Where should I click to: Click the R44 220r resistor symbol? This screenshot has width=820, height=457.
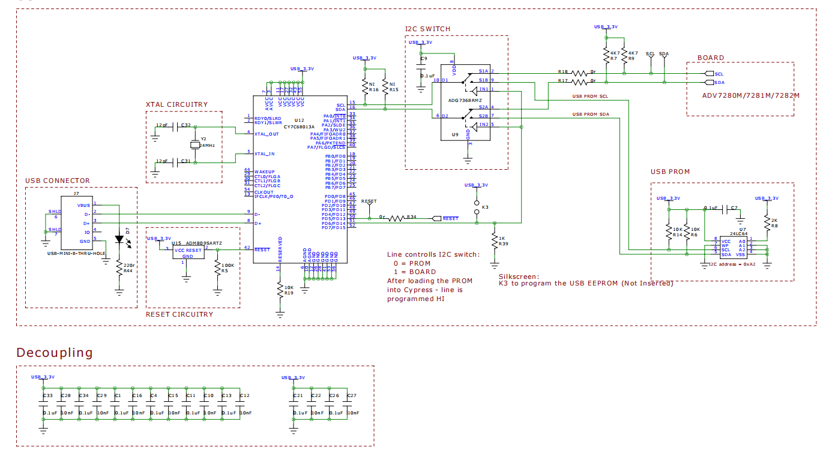coord(119,268)
